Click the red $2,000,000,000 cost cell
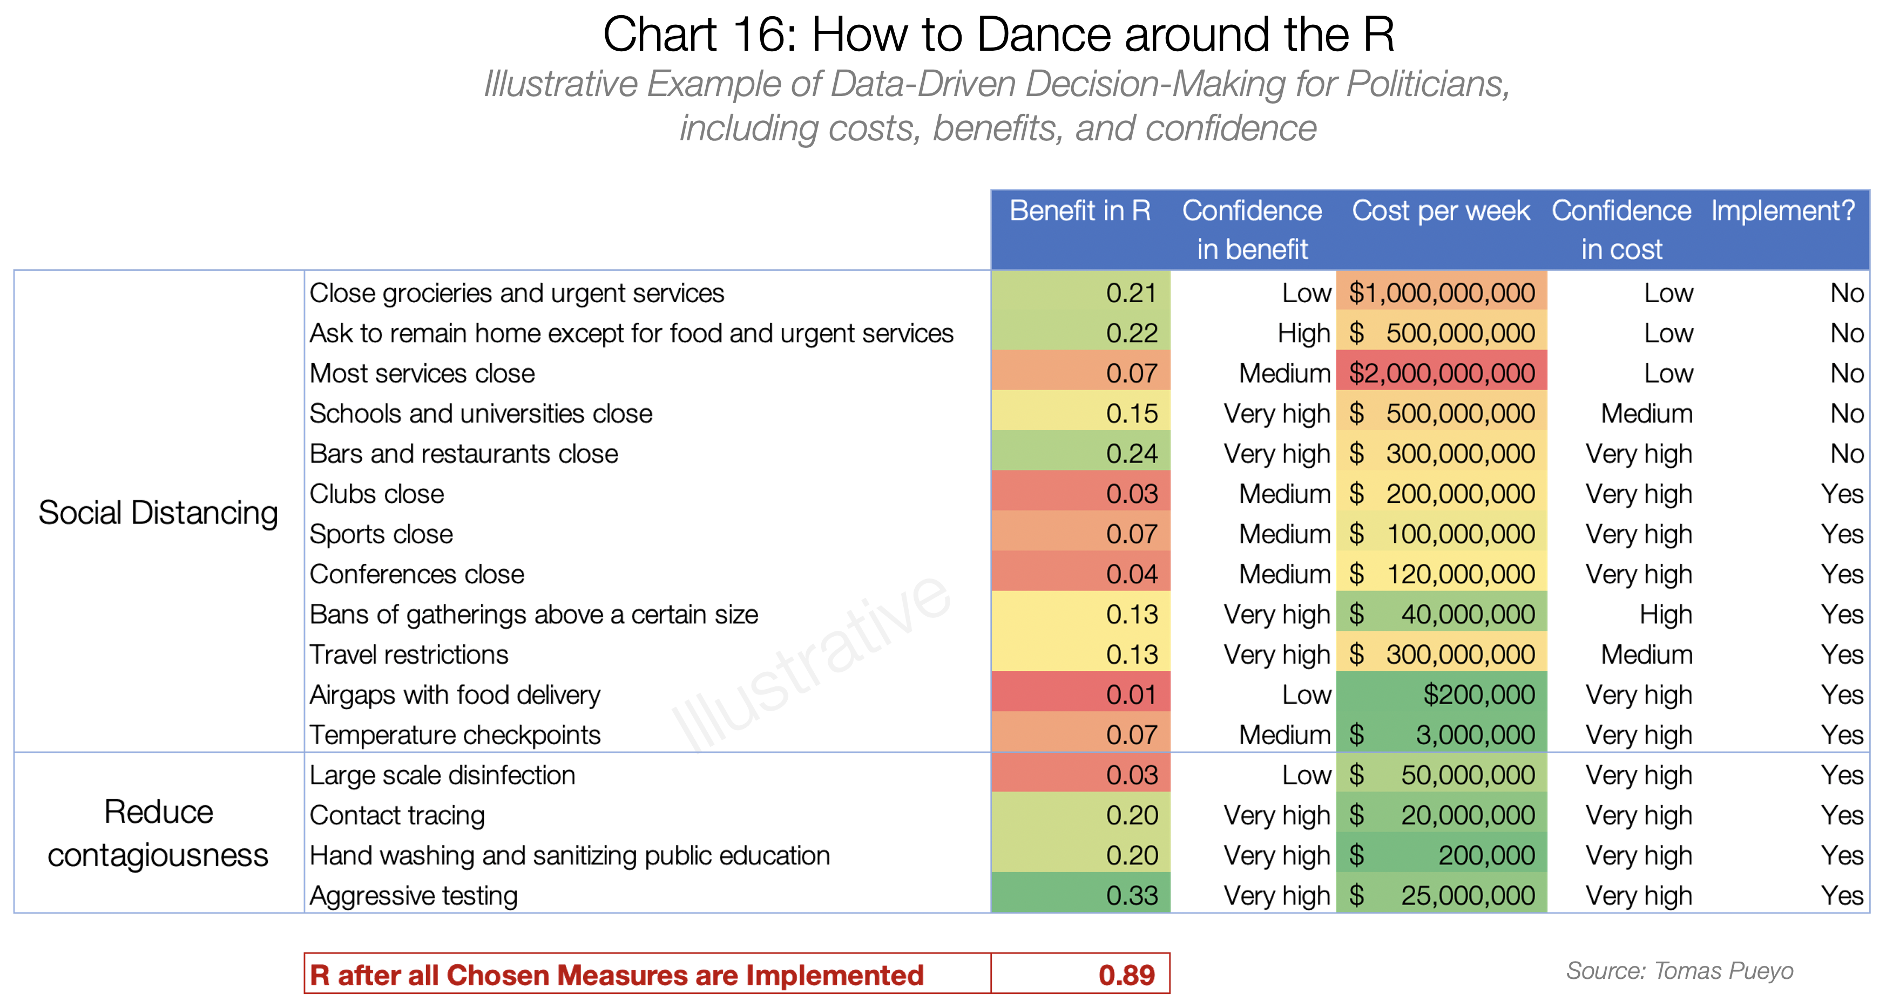Image resolution: width=1893 pixels, height=1008 pixels. [1441, 373]
